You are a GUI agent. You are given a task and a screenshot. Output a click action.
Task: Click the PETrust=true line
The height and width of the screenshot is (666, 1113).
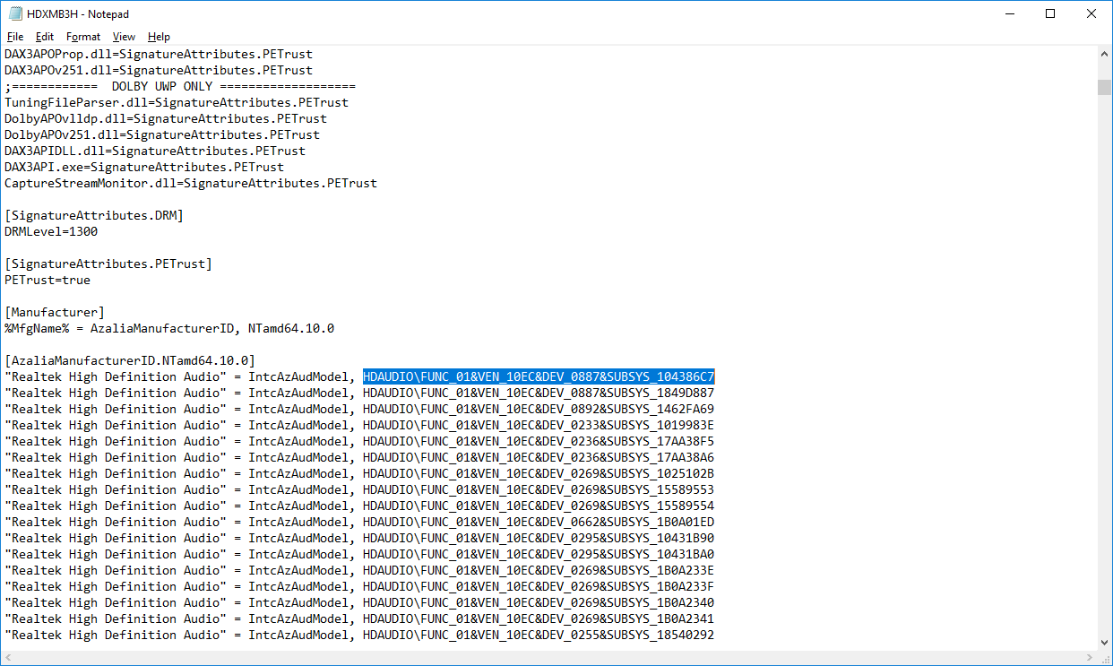point(47,280)
